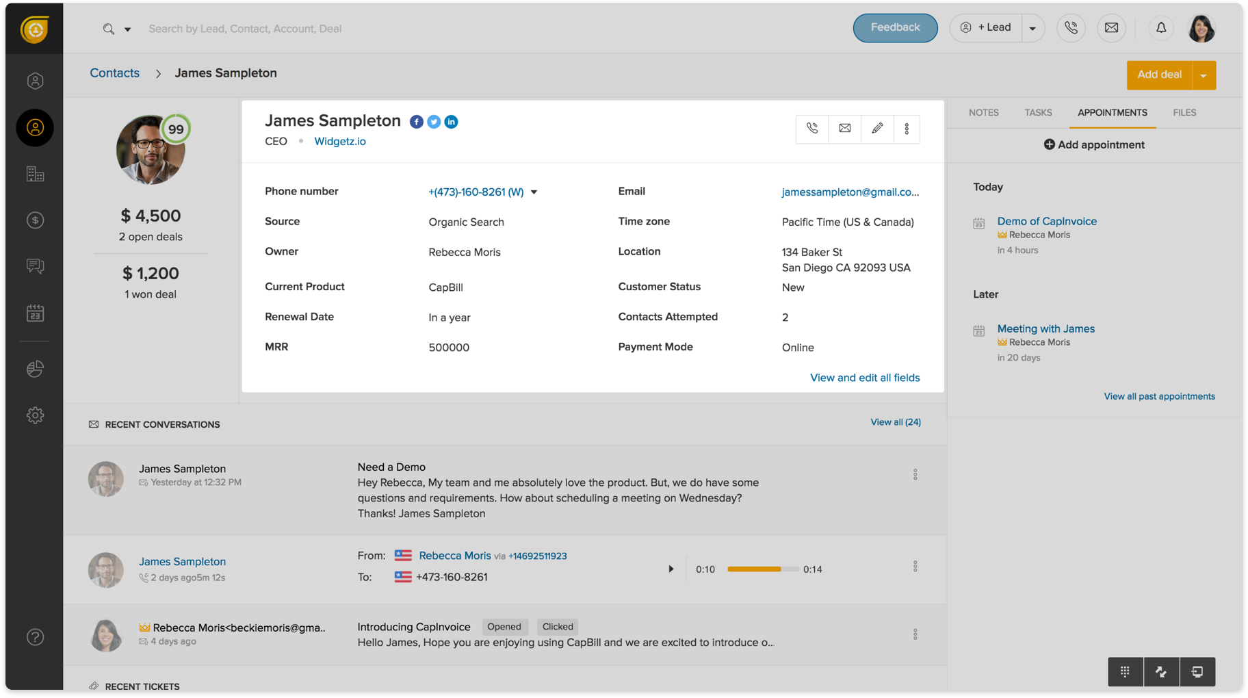The height and width of the screenshot is (698, 1248).
Task: Expand the phone number dropdown arrow
Action: [534, 192]
